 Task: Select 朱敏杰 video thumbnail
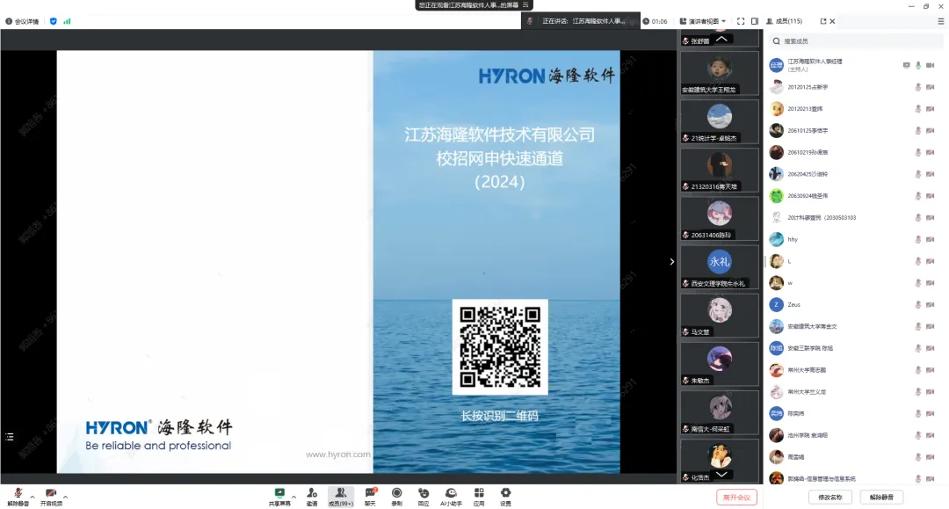(720, 363)
